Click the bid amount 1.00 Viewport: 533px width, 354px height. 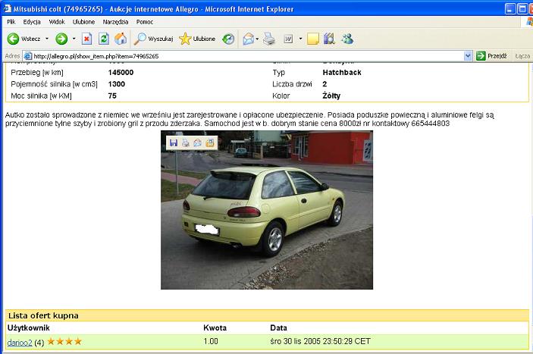pyautogui.click(x=211, y=341)
